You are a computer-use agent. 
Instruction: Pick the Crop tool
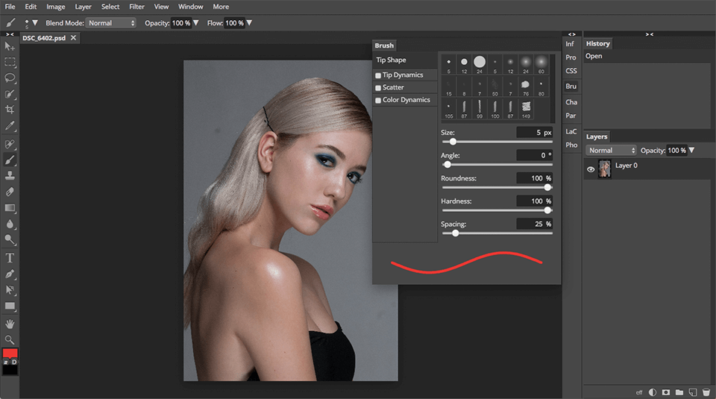(x=10, y=110)
